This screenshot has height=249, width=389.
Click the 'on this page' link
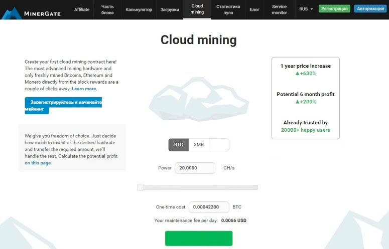point(38,163)
